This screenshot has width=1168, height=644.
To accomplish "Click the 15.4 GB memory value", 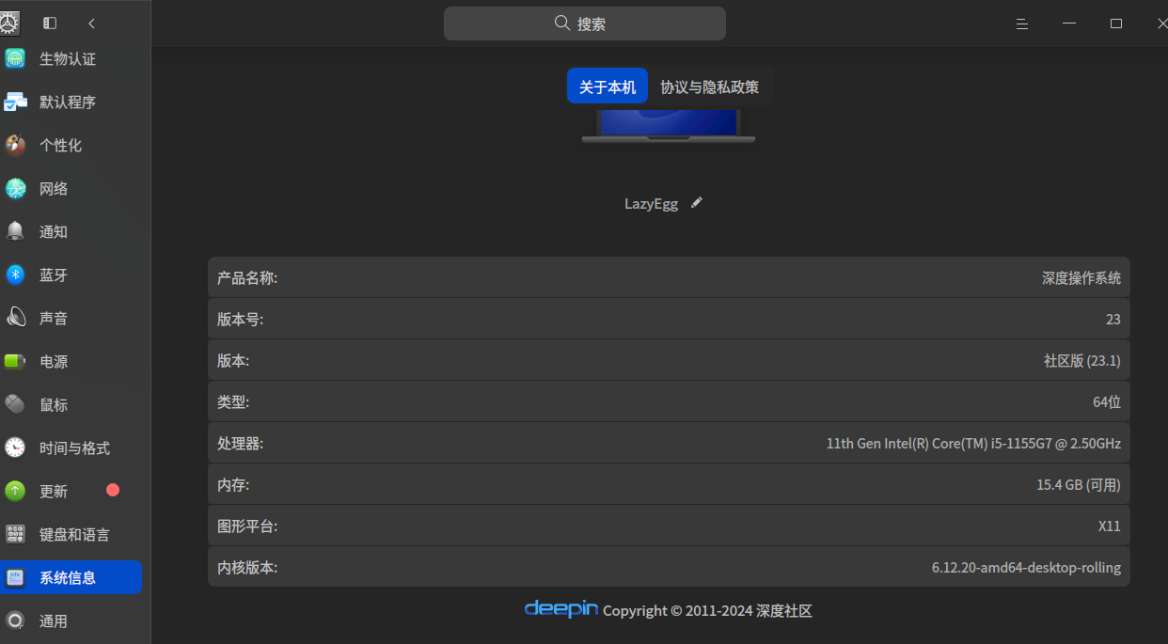I will point(1079,485).
